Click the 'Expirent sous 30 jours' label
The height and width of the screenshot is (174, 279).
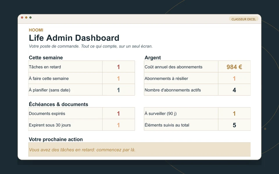65,125
